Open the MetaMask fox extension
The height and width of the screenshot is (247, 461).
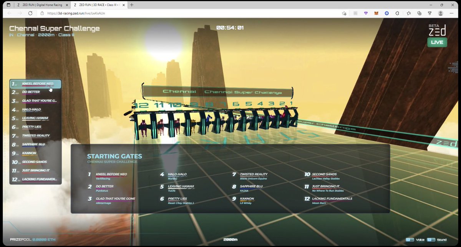tap(376, 13)
